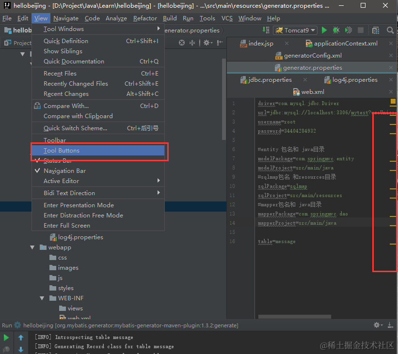The height and width of the screenshot is (354, 398).
Task: Open Search Everywhere with the magnifier icon
Action: (390, 30)
